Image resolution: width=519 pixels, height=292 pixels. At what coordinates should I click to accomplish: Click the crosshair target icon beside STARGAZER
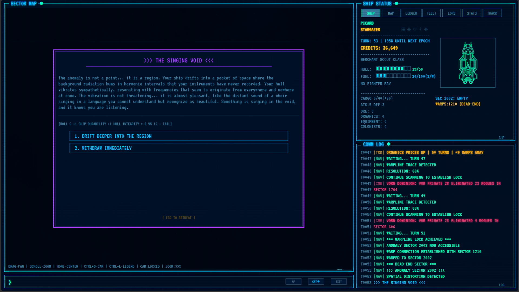426,29
